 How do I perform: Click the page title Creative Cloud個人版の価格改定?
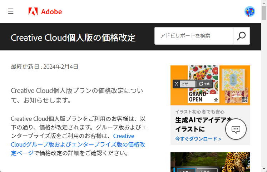coord(73,38)
